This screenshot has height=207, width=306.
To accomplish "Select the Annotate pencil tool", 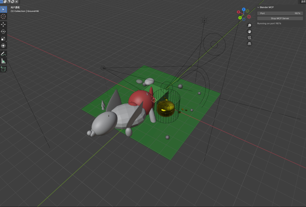I will (3, 54).
